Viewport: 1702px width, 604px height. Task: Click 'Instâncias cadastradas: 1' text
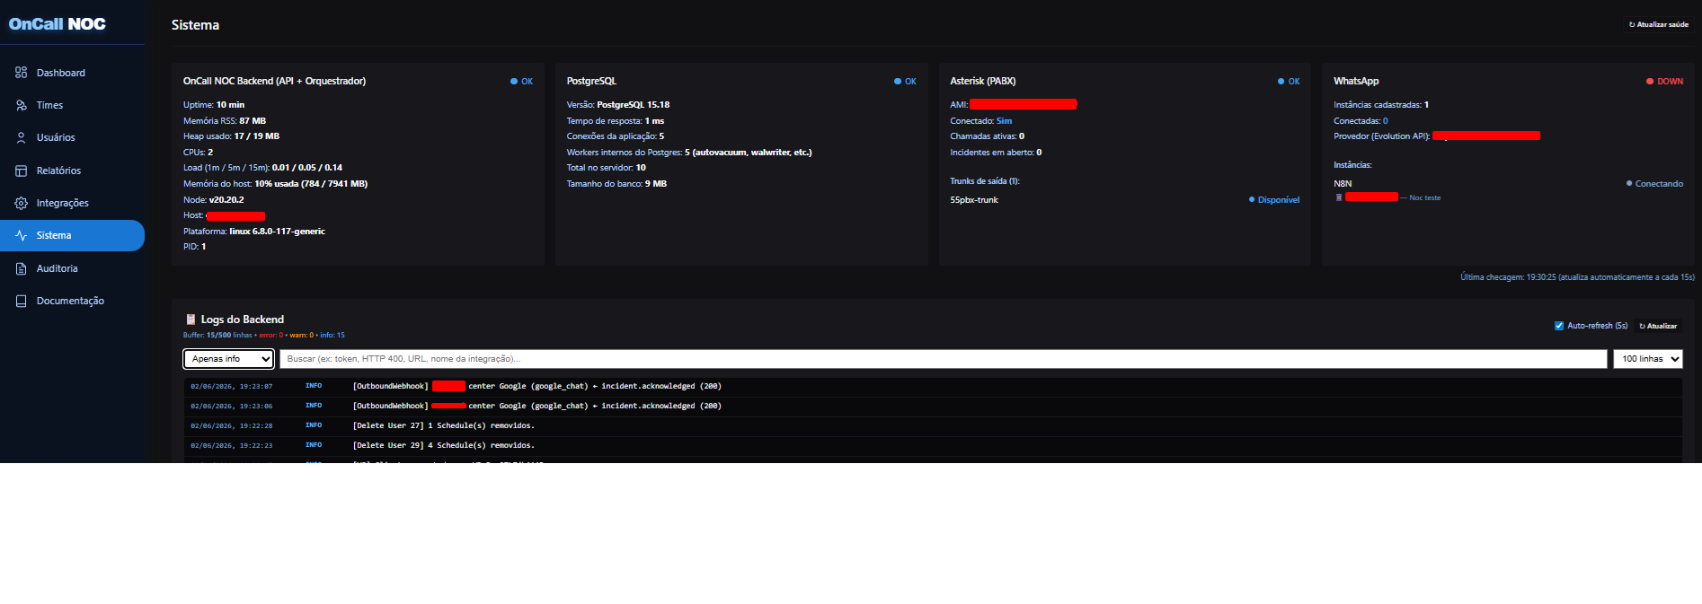[1381, 105]
